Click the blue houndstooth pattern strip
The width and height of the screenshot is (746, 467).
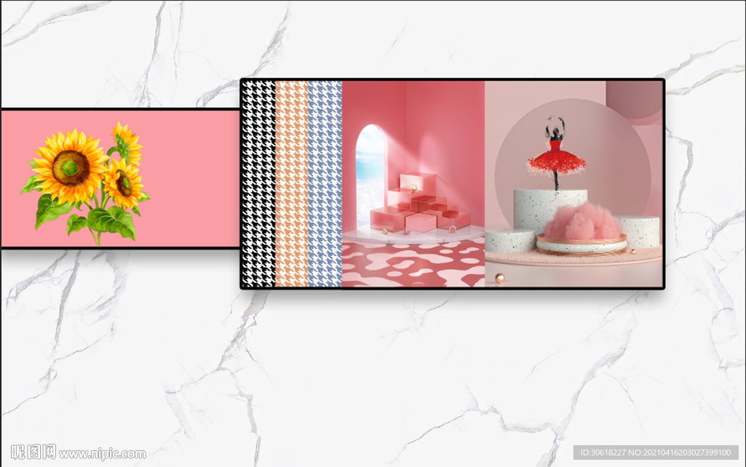[325, 184]
